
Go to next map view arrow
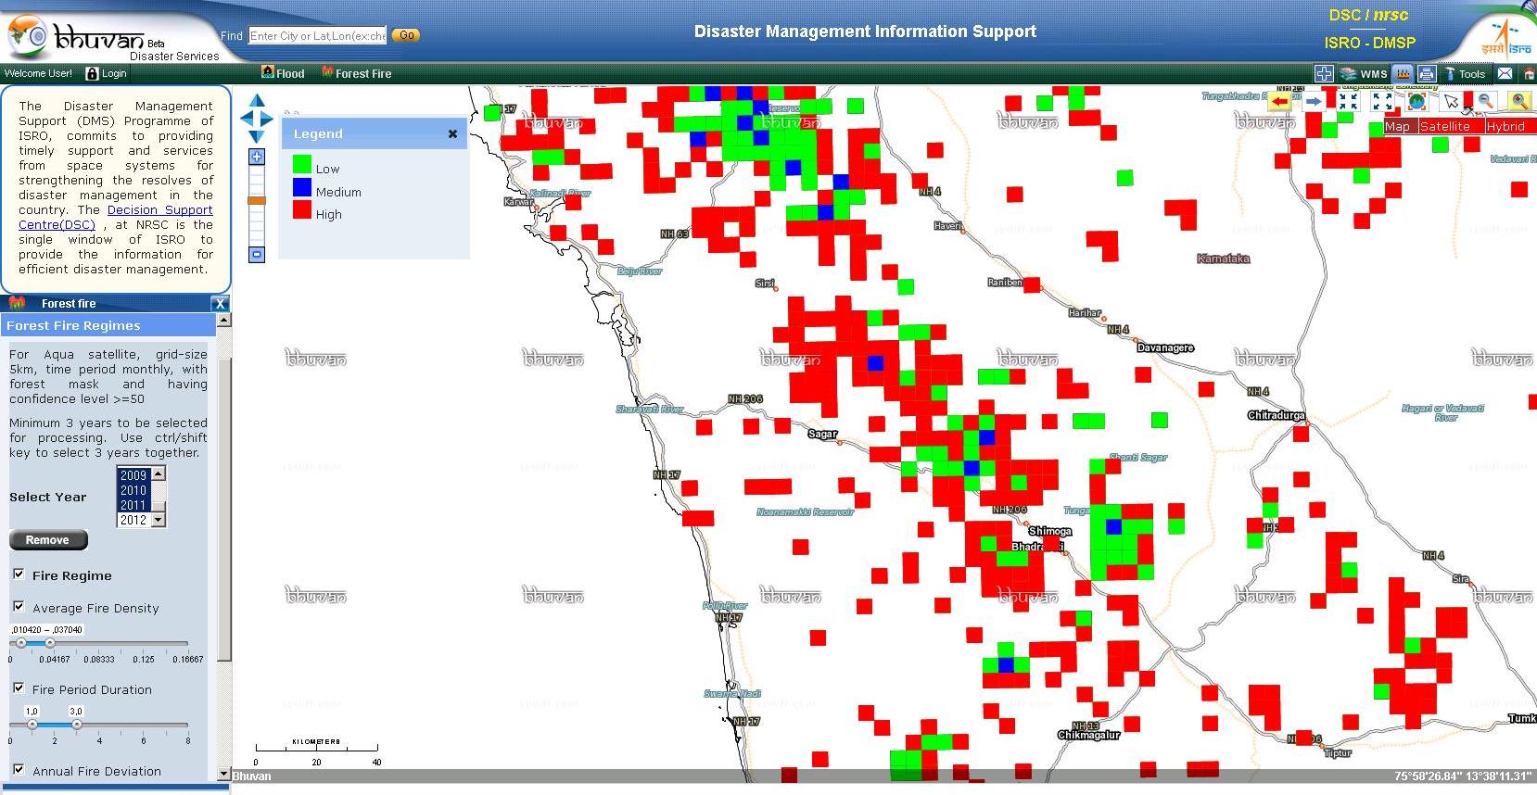1314,101
